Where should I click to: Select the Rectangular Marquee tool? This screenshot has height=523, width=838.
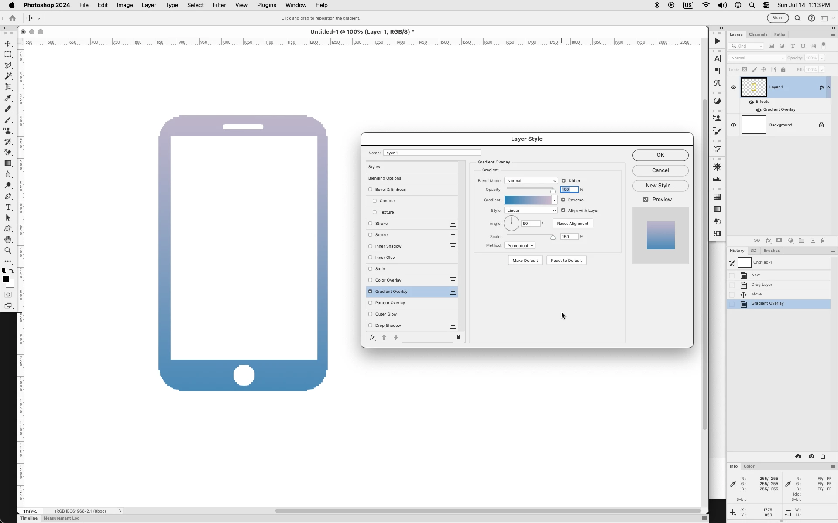pos(8,54)
